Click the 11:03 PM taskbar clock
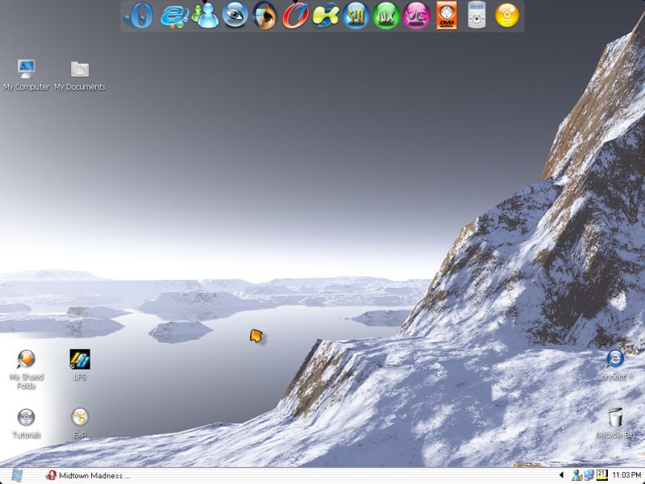Image resolution: width=645 pixels, height=484 pixels. (x=626, y=476)
